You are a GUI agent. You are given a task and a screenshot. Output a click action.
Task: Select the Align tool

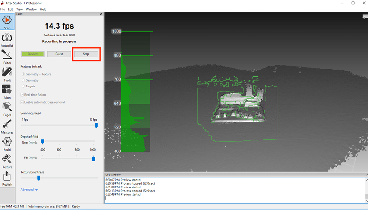coord(7,91)
